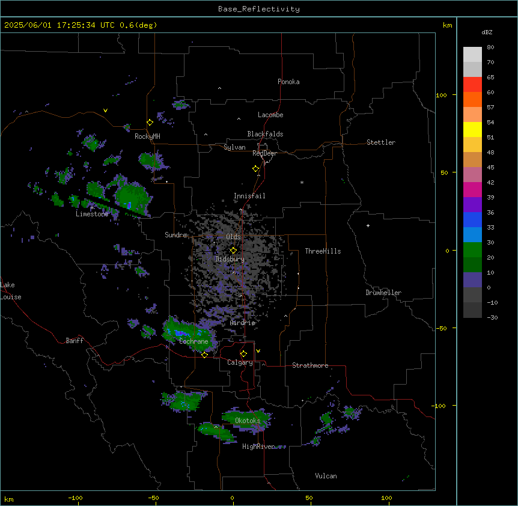Click the white caret marker west of Ponoka
The height and width of the screenshot is (506, 518).
[x=219, y=88]
